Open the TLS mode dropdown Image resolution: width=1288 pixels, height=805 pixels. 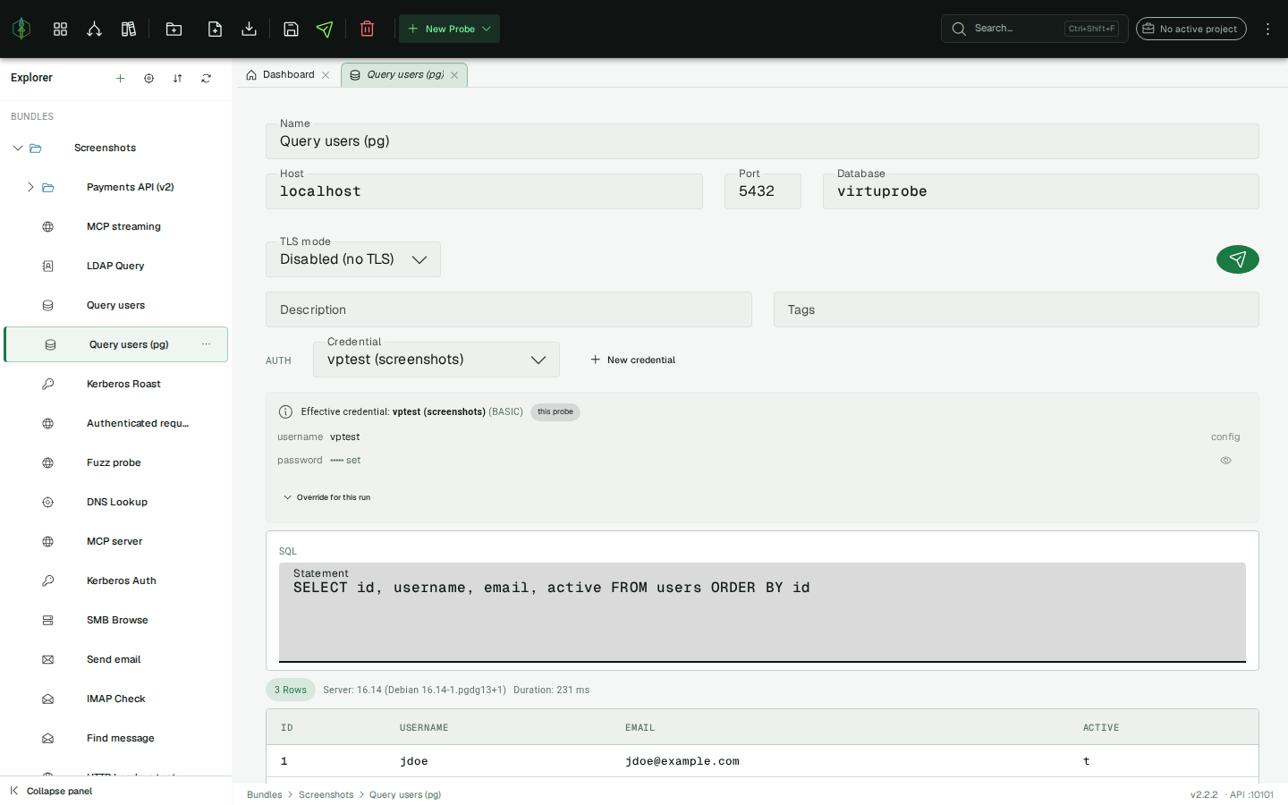click(353, 259)
